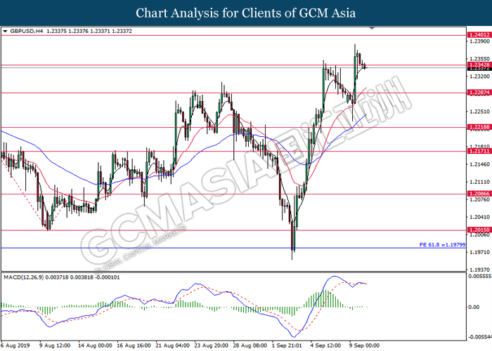Click the 9 Sep 00:00 time axis label
The width and height of the screenshot is (492, 351).
[x=364, y=345]
